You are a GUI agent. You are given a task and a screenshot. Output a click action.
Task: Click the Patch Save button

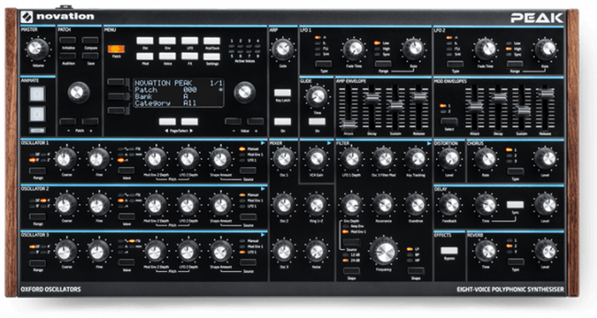pyautogui.click(x=90, y=56)
